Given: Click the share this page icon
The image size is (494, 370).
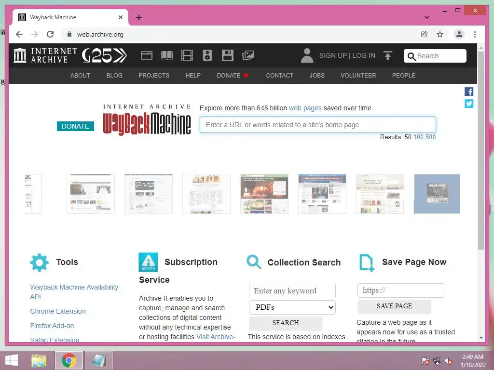Looking at the screenshot, I should click(x=425, y=34).
